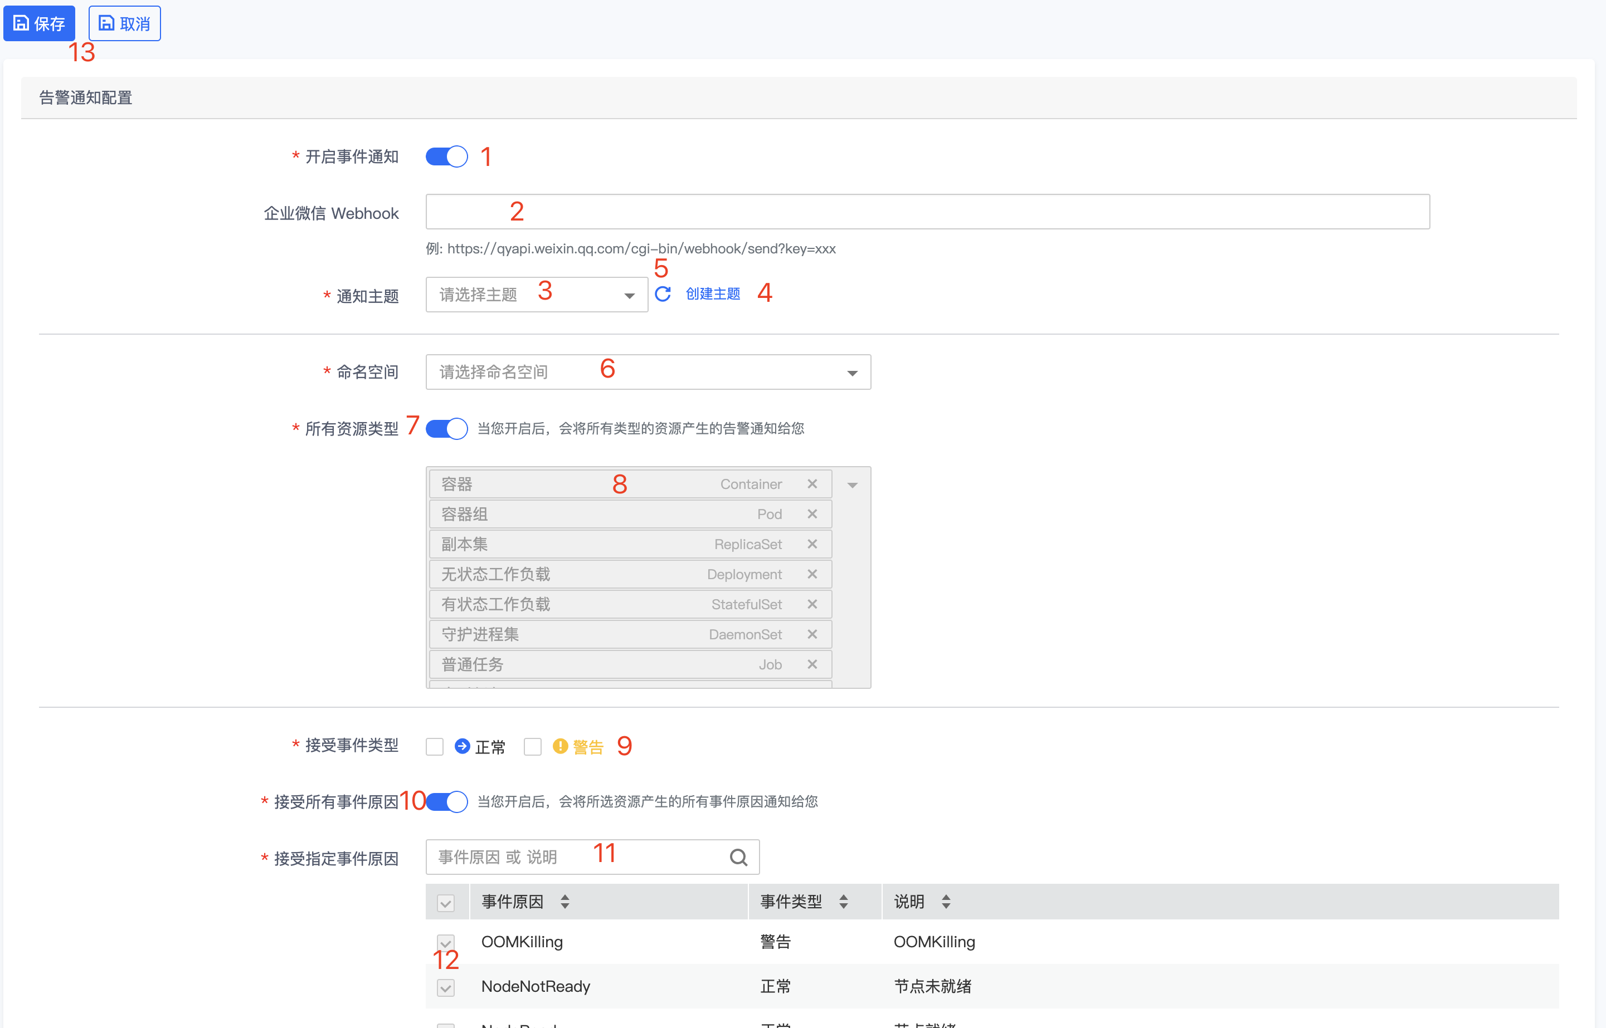Image resolution: width=1606 pixels, height=1028 pixels.
Task: Click the OOMKilling event reason cell
Action: tap(522, 942)
